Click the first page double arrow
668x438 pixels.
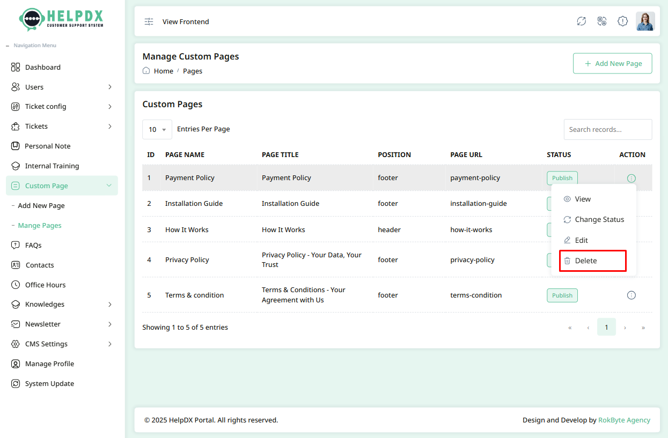pyautogui.click(x=570, y=327)
